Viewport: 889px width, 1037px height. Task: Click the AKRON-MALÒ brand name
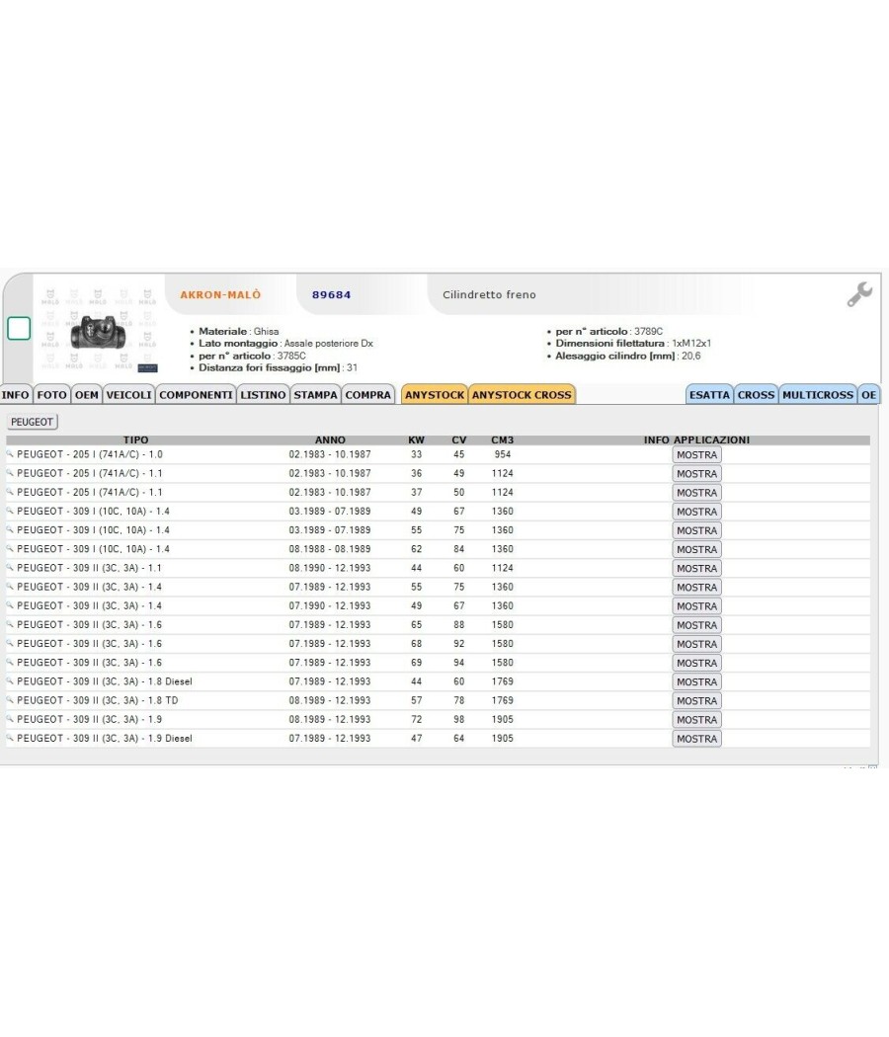220,295
